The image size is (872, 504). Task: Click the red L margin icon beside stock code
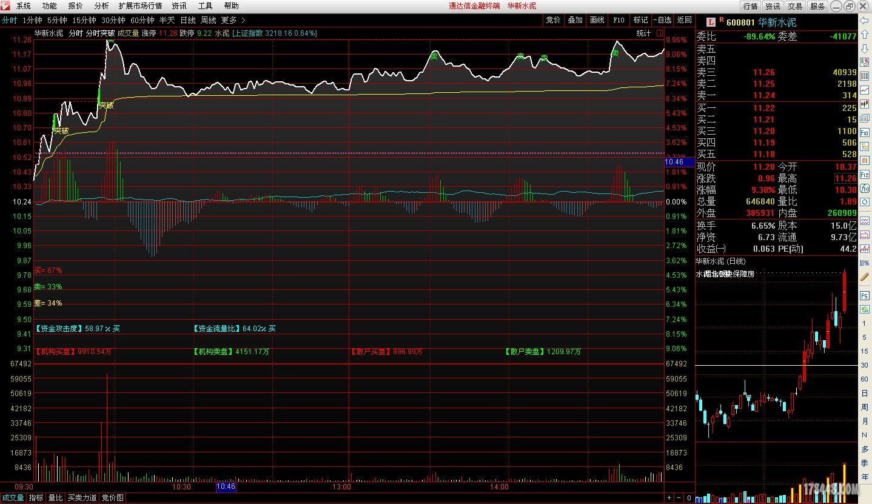(711, 22)
